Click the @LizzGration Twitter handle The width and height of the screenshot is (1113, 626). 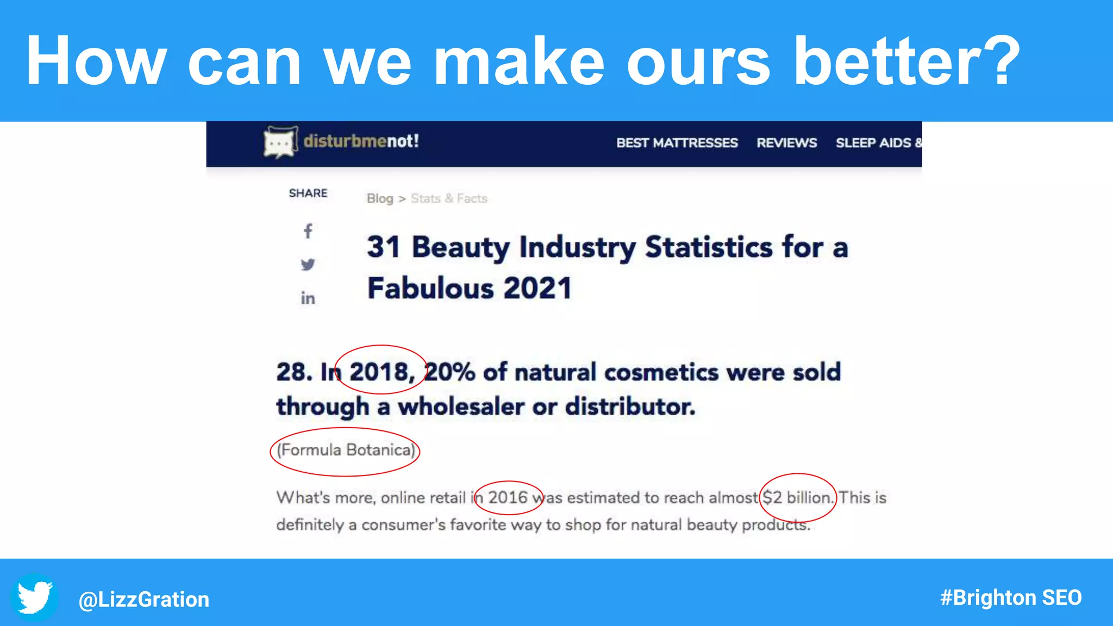click(x=144, y=599)
